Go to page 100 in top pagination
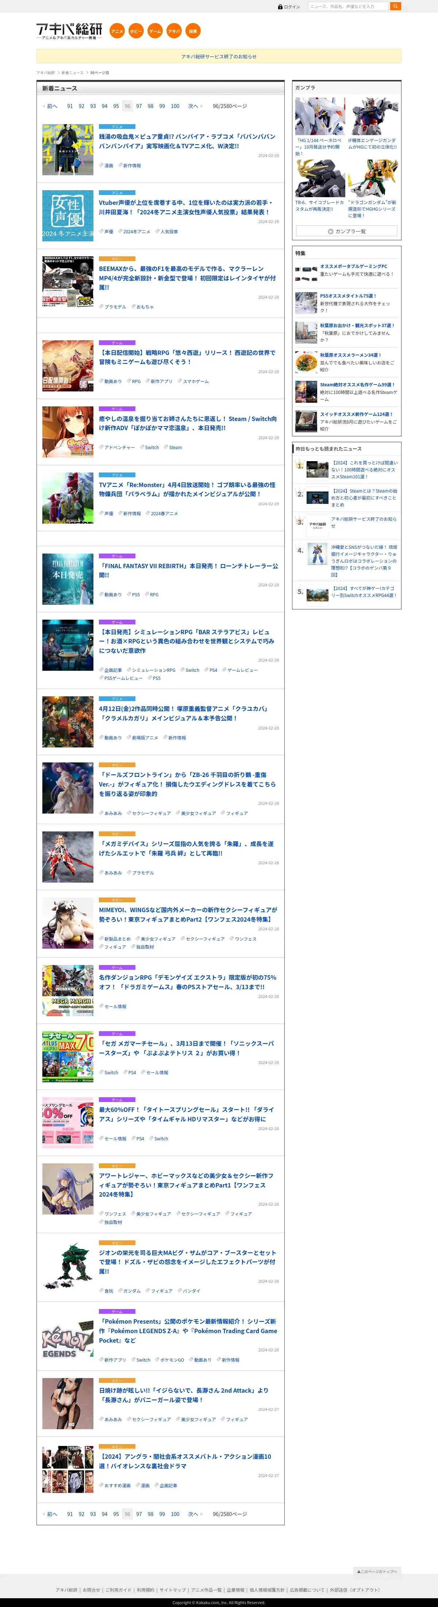 pyautogui.click(x=175, y=106)
